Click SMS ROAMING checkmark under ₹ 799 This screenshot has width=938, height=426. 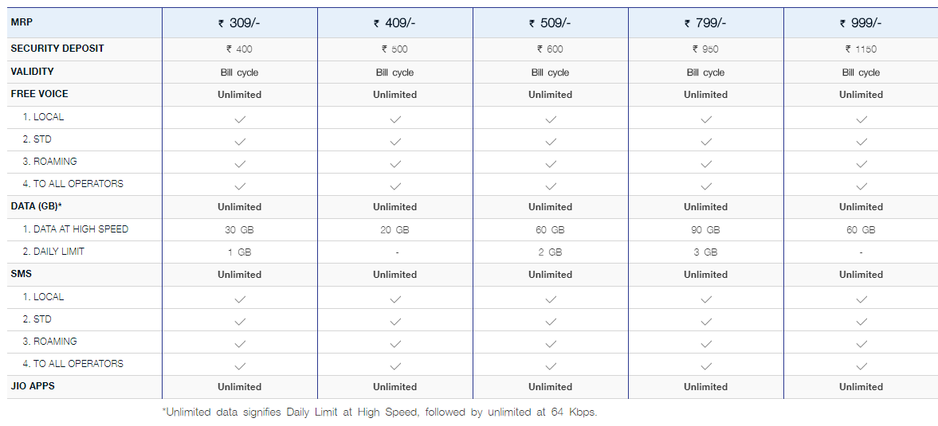707,344
